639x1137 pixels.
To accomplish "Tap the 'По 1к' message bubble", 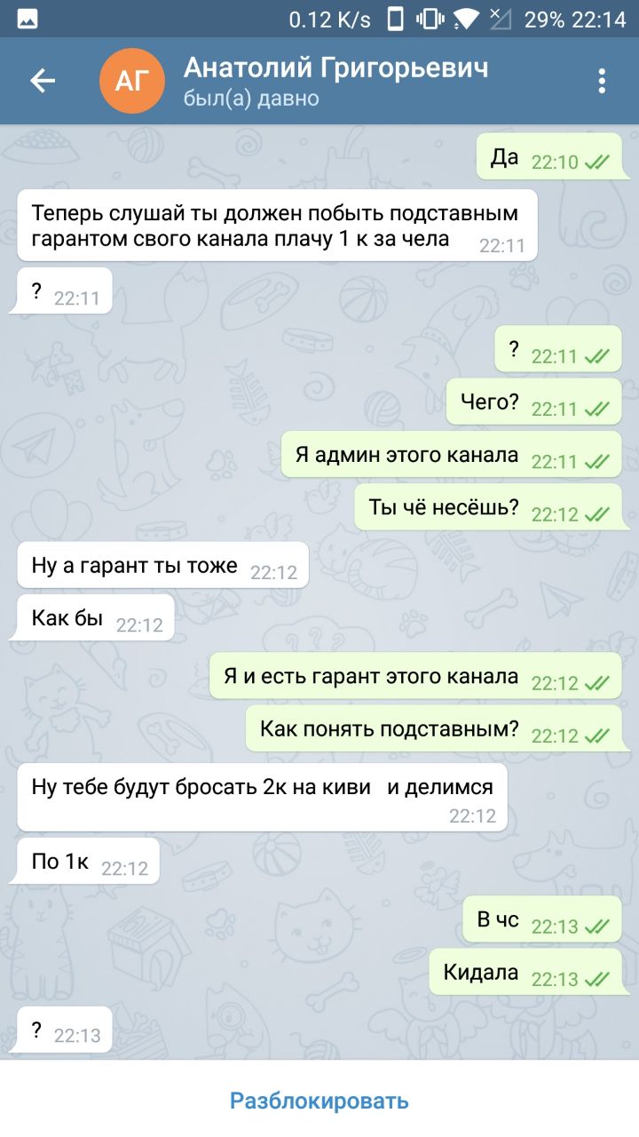I will pos(89,861).
